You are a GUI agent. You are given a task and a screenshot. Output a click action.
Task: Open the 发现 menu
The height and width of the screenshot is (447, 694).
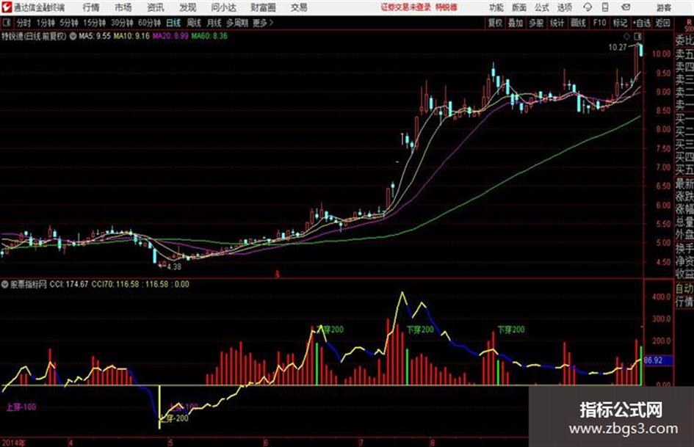tap(187, 7)
